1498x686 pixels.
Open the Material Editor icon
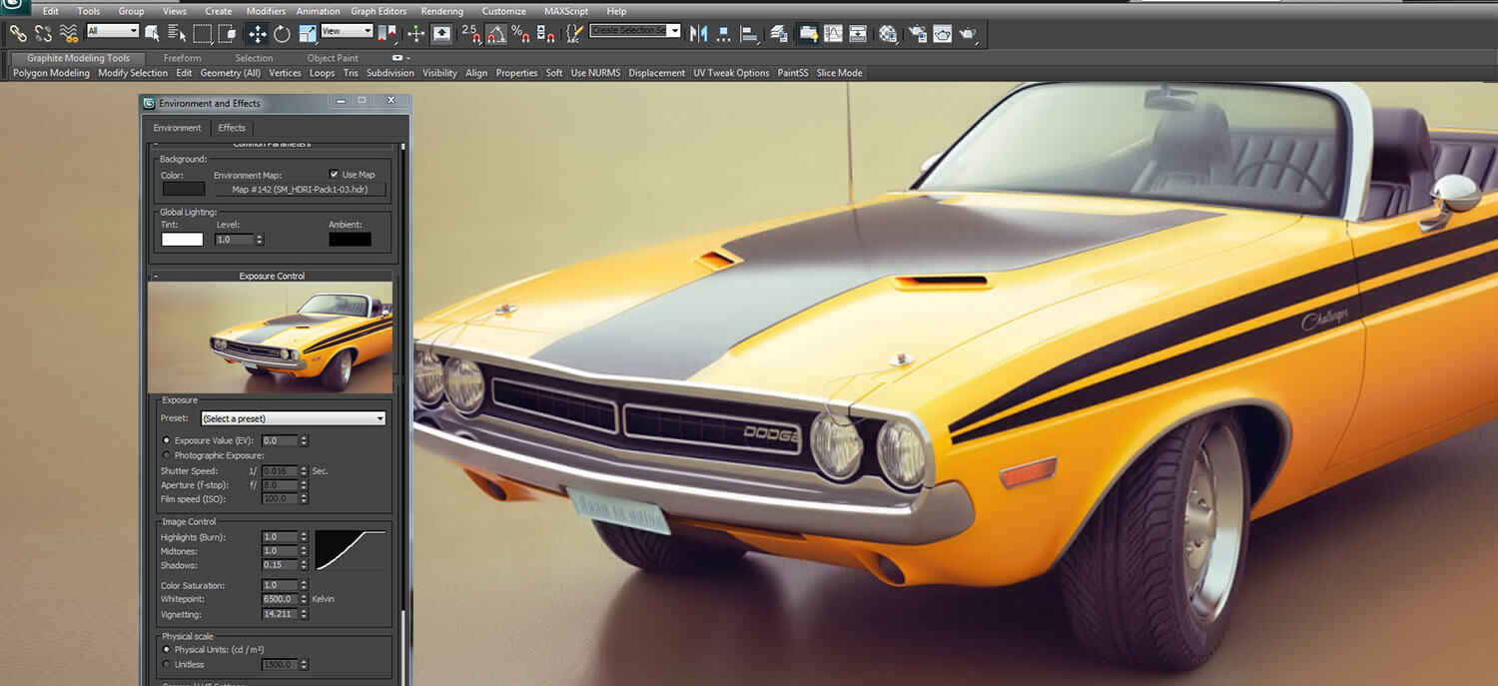coord(888,33)
